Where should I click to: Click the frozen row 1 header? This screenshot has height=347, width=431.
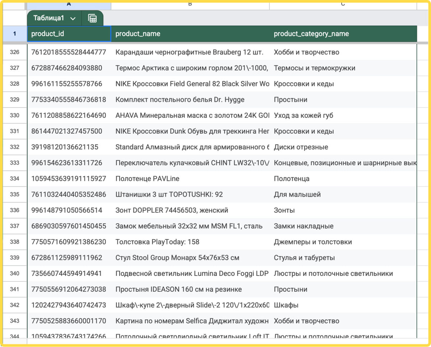[15, 34]
